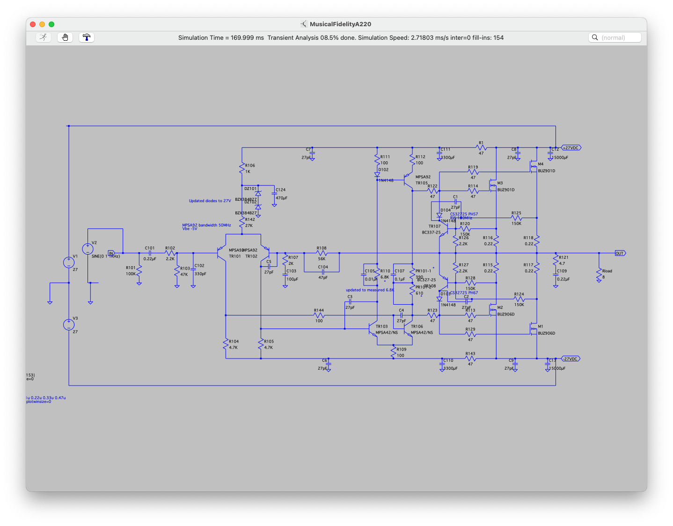Select voltage source V1 symbol
673x526 pixels.
coord(69,263)
